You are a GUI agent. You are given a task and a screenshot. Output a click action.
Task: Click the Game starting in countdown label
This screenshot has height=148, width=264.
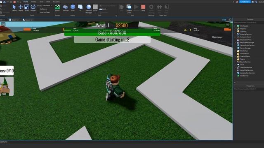click(x=112, y=39)
